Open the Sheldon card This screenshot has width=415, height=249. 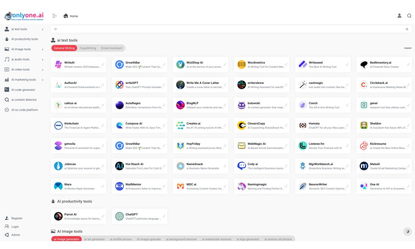[384, 125]
